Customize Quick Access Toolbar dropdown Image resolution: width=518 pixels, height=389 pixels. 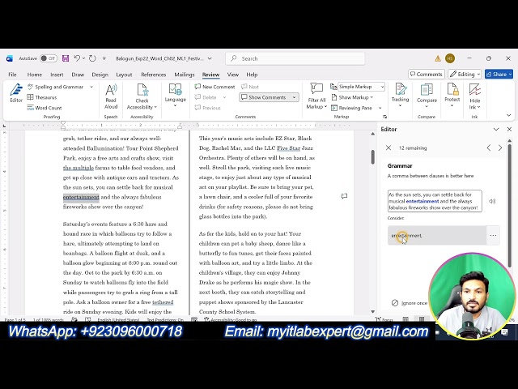pos(104,58)
